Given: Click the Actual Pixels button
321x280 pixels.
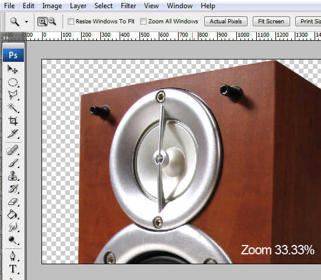Looking at the screenshot, I should click(226, 21).
